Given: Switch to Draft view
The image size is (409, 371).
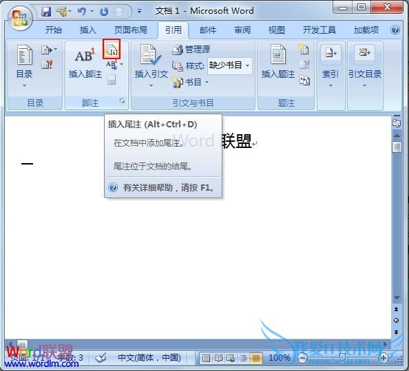Looking at the screenshot, I should tap(256, 358).
